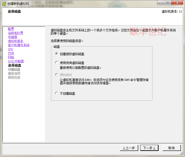Click the 虚拟机版本: 11 label
The width and height of the screenshot is (185, 157).
click(x=172, y=12)
